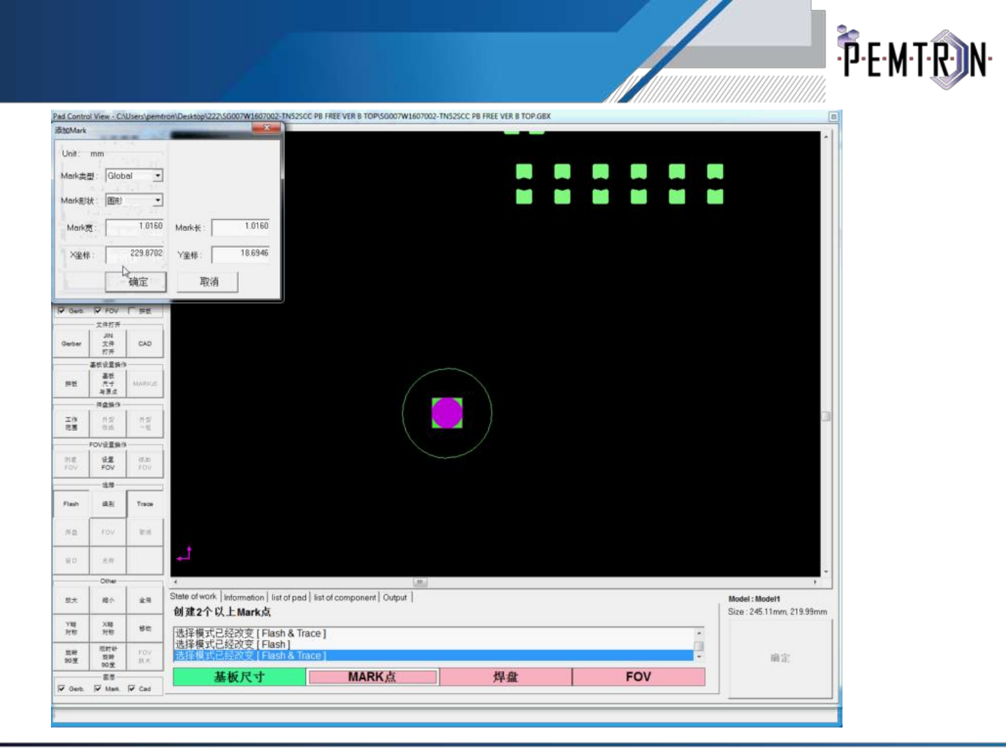This screenshot has width=1006, height=754.
Task: Confirm the Add Mark dialog with 确定
Action: 136,282
